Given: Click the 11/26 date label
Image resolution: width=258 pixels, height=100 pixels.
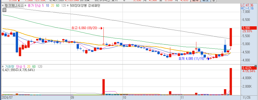Looking at the screenshot, I should point(246,97).
